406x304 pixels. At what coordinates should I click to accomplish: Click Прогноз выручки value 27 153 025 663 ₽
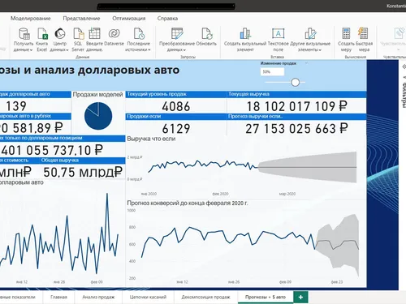tap(296, 129)
